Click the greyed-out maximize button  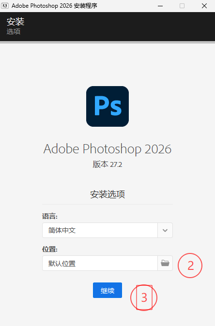click(x=182, y=6)
